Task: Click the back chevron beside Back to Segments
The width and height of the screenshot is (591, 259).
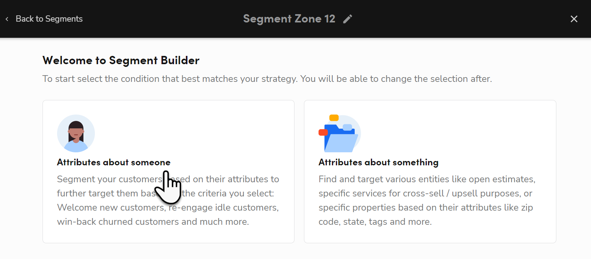Action: pos(7,18)
